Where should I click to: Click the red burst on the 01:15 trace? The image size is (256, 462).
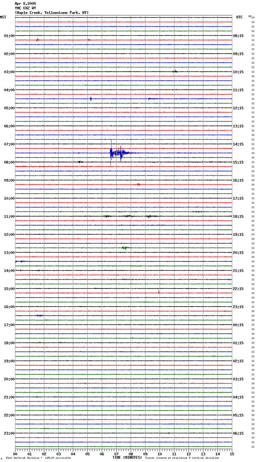(x=38, y=40)
